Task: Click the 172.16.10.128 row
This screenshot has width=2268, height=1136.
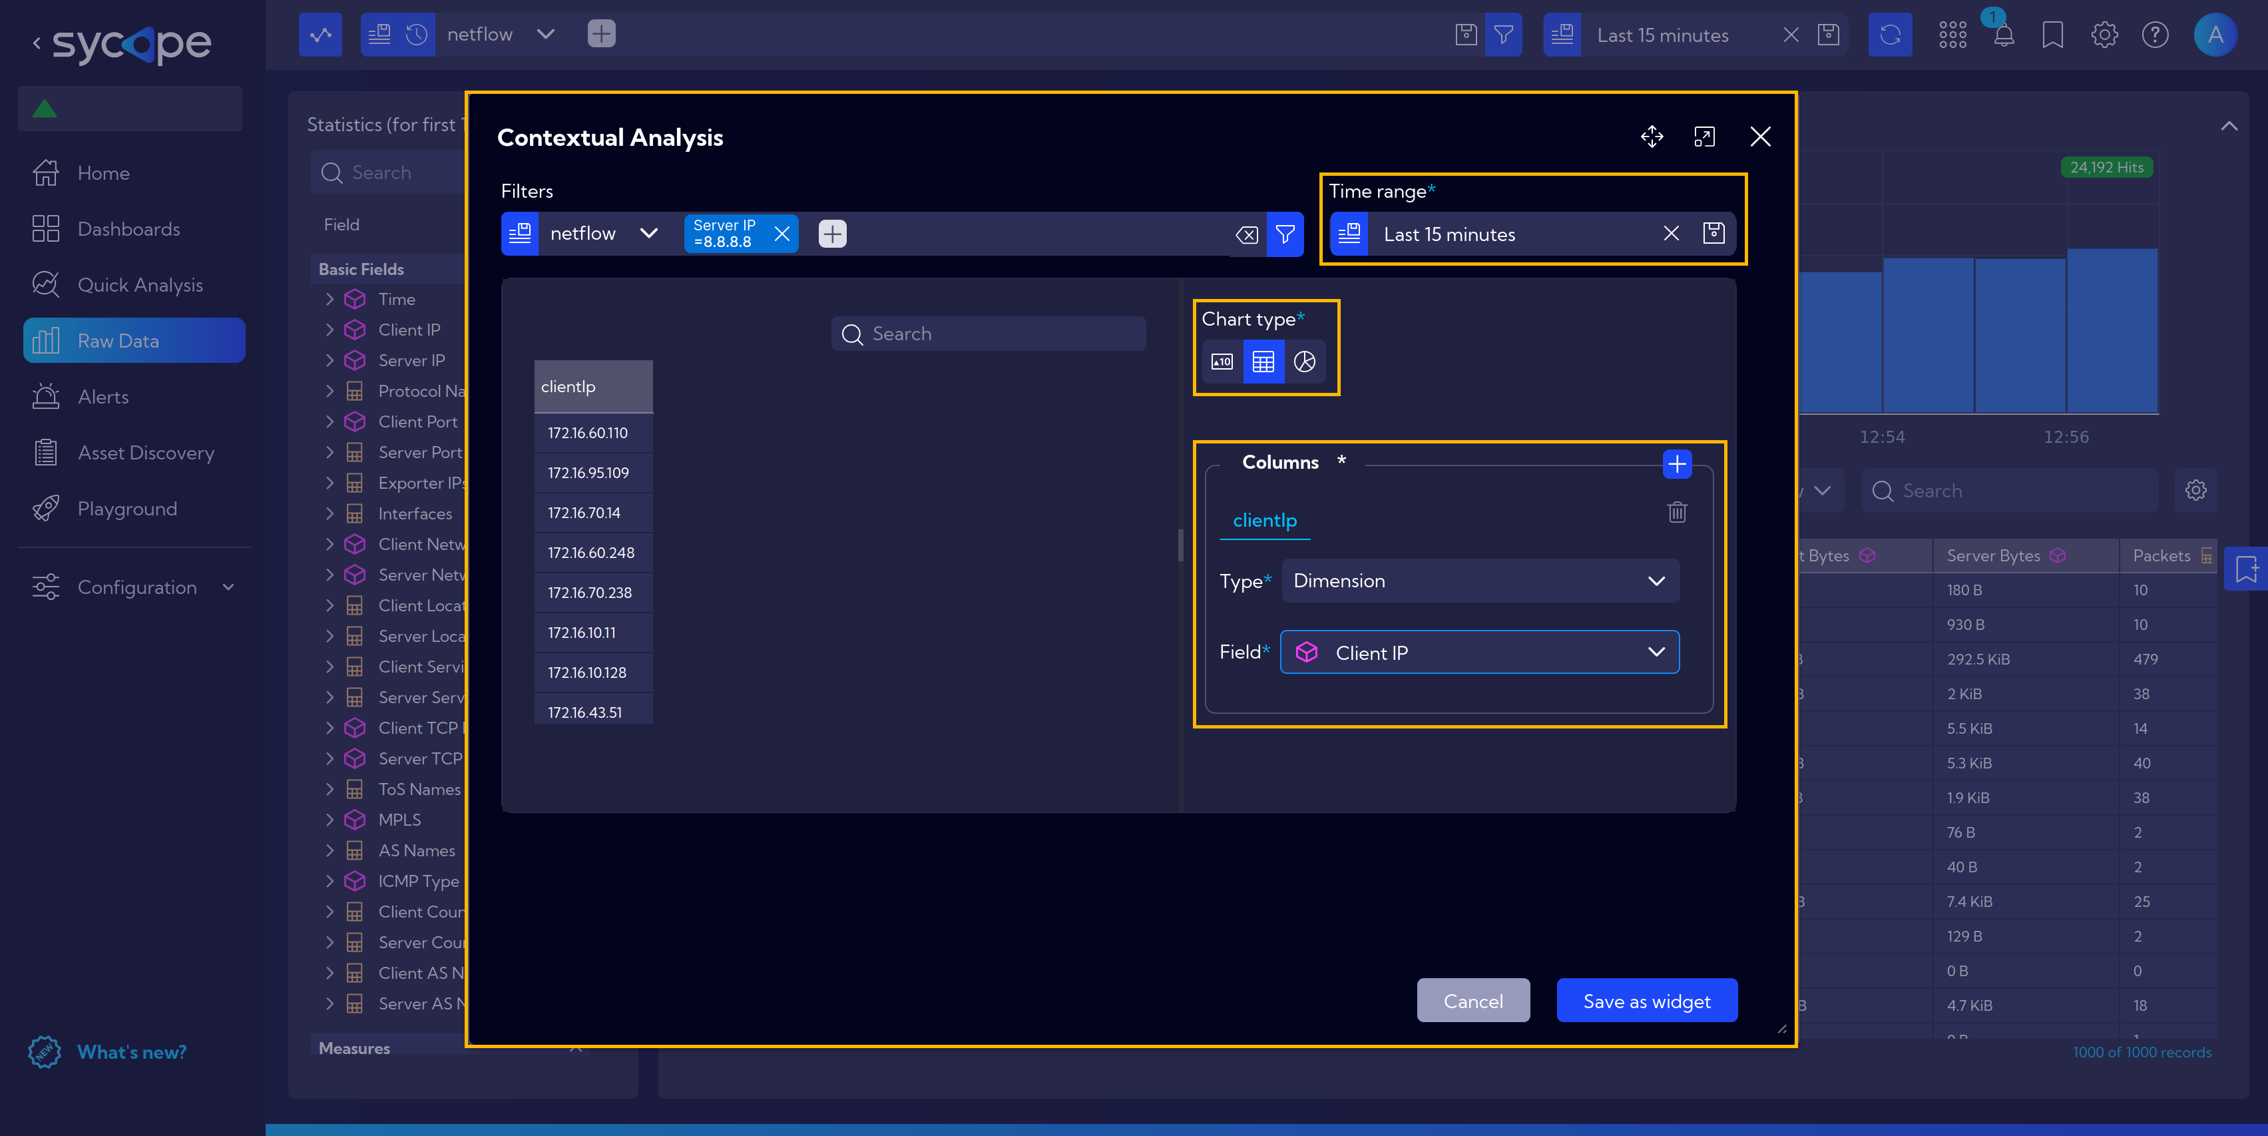Action: click(593, 673)
